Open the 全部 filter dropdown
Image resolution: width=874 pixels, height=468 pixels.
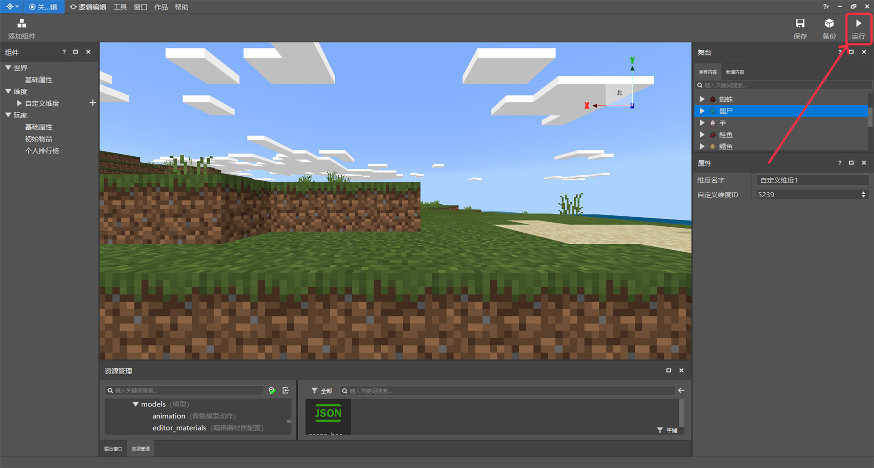pos(322,391)
